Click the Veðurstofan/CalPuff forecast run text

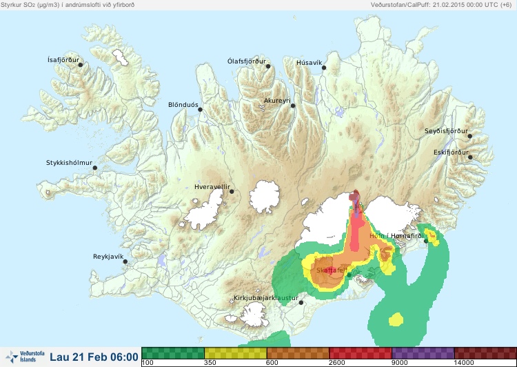coord(441,5)
